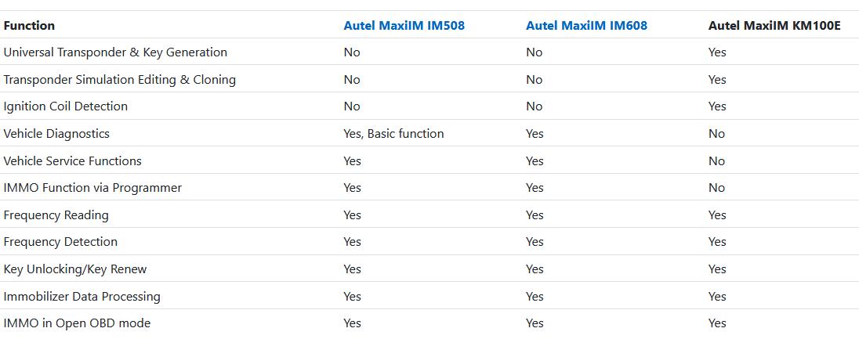Click IM608 'Yes' in Frequency Reading row
Screen dimensions: 859x339
535,215
